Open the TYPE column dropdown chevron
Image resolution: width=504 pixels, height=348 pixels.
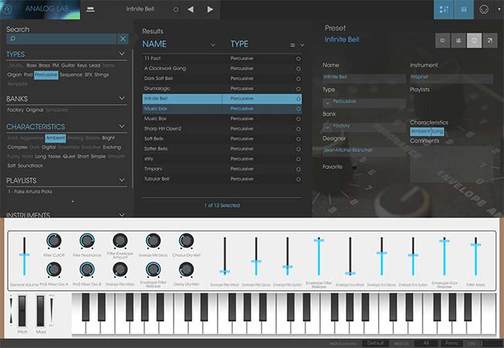[x=302, y=46]
